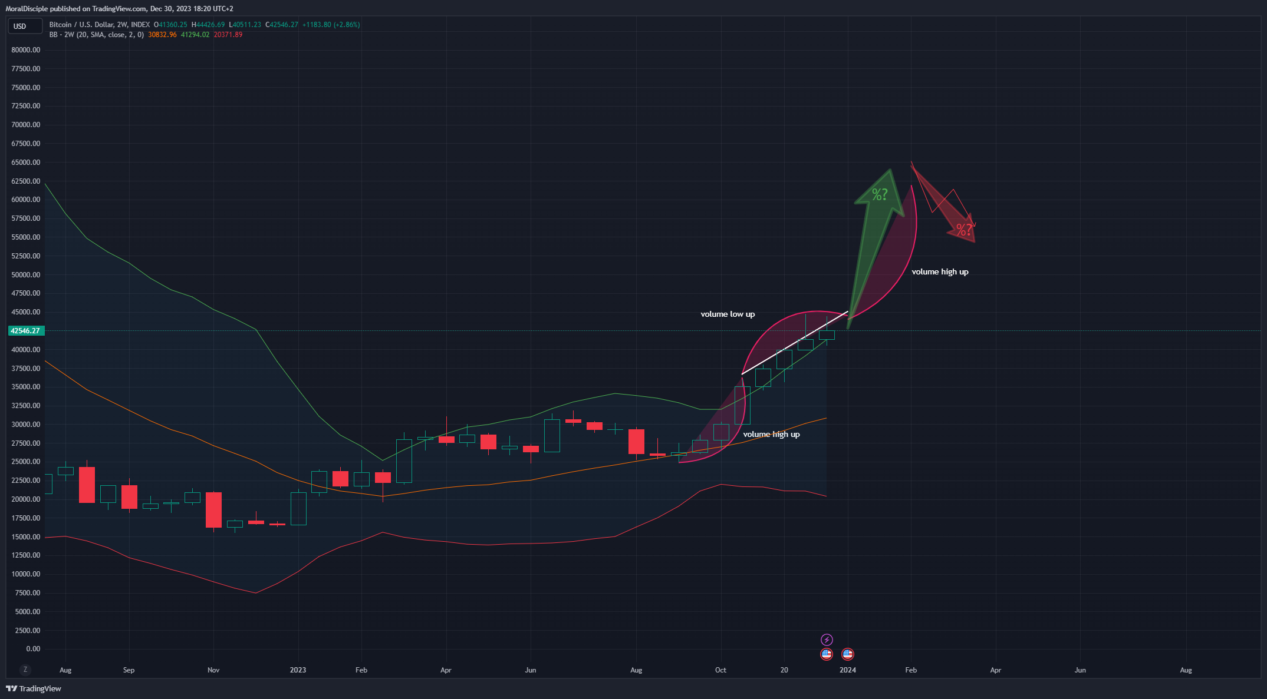
Task: Click the TradingView logo
Action: [34, 688]
